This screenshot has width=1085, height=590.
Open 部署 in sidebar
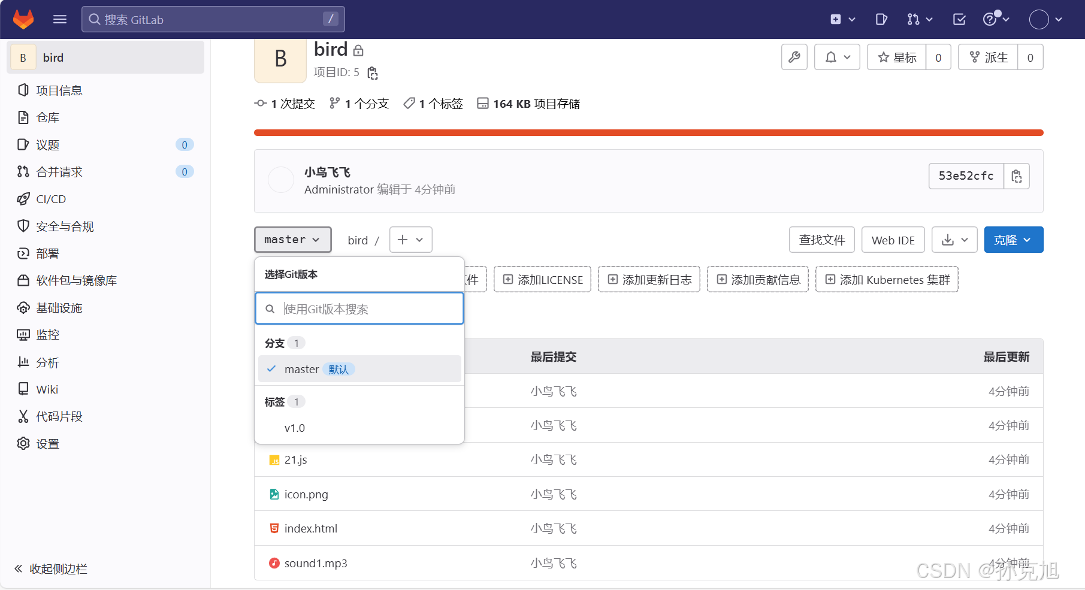47,253
